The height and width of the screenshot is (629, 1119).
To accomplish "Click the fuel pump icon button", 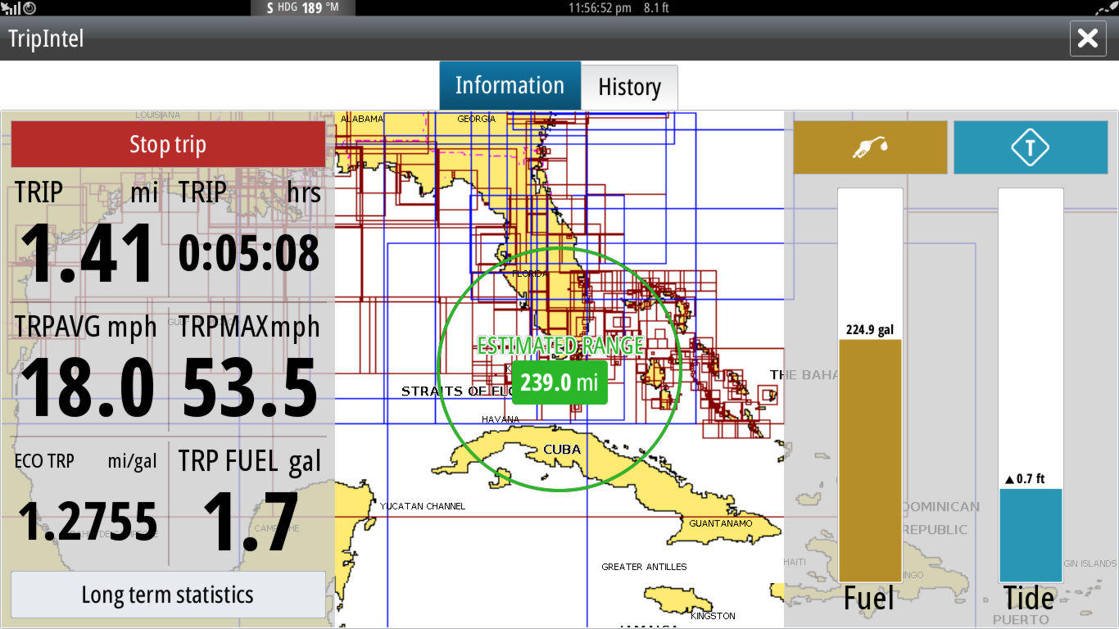I will coord(870,147).
